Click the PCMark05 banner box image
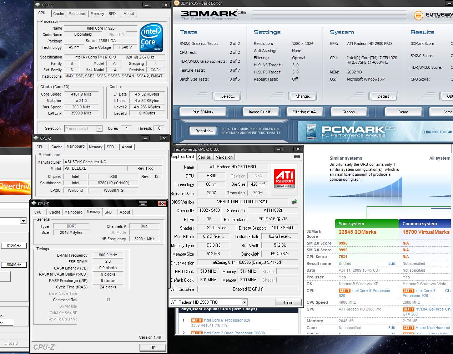 point(312,132)
